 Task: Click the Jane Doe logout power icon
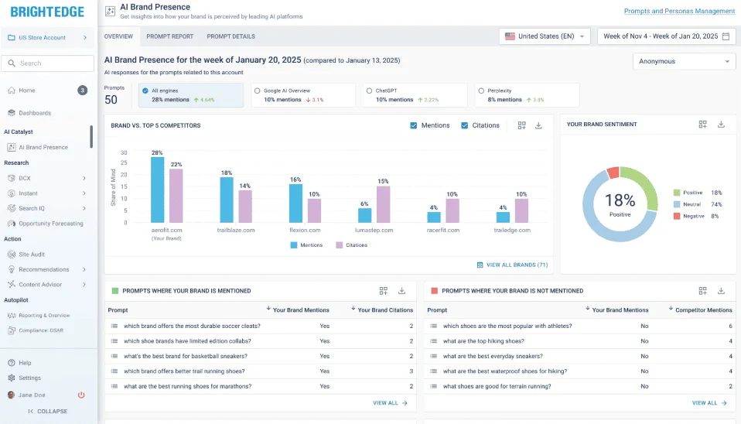[x=81, y=395]
